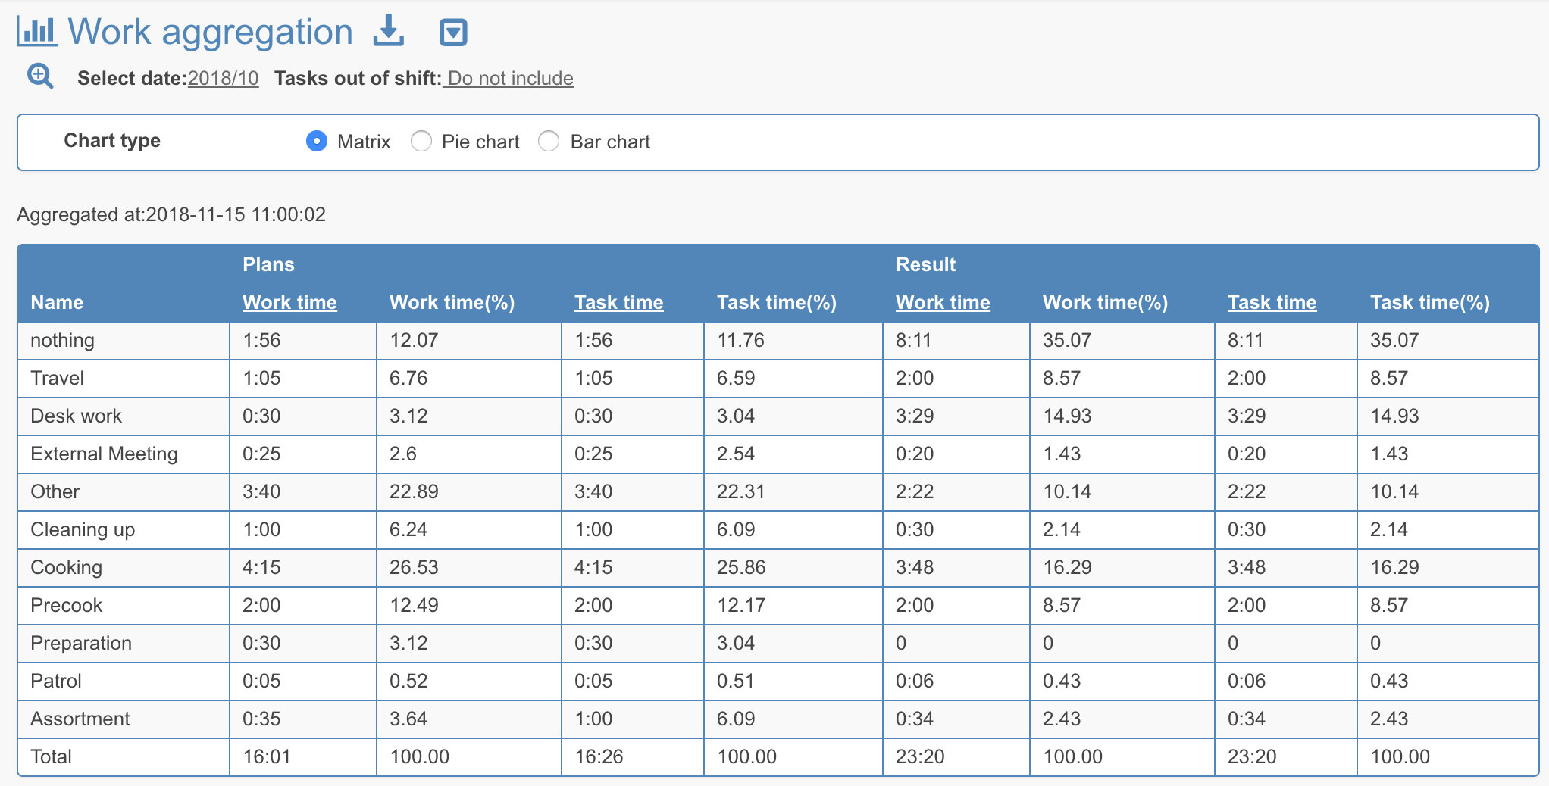Sort by Result Task time column
The width and height of the screenshot is (1549, 786).
tap(1272, 302)
